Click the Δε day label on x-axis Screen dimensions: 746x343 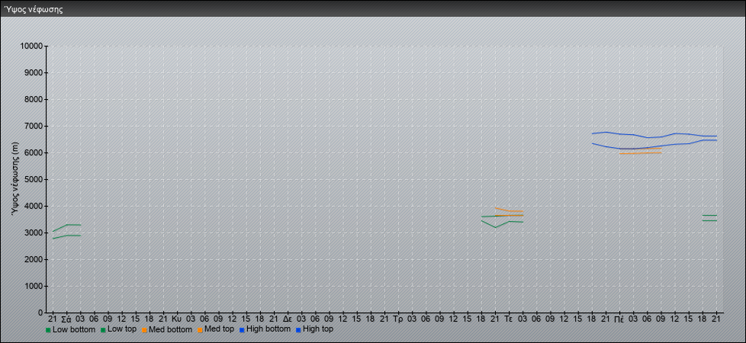click(x=288, y=319)
